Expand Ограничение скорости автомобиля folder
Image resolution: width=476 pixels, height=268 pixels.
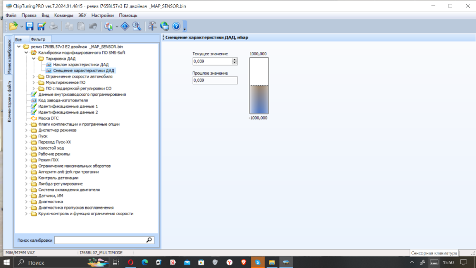[x=34, y=77]
